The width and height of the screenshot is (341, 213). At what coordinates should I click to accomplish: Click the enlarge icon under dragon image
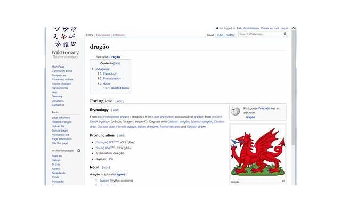coord(283,181)
